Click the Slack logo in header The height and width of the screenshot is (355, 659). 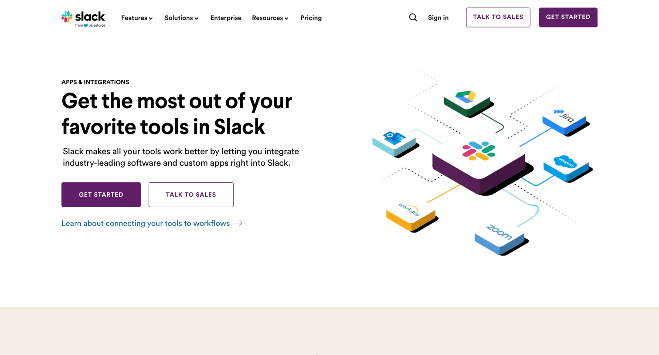click(83, 19)
